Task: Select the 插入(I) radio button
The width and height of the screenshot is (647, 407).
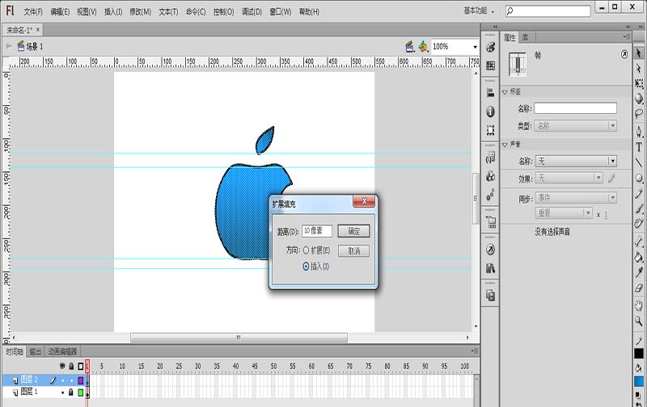Action: [306, 266]
